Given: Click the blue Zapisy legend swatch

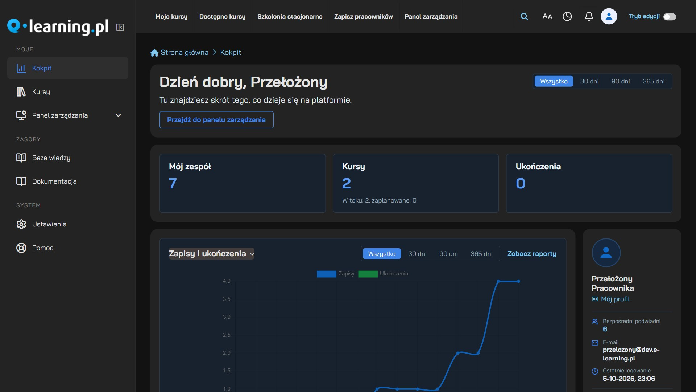Looking at the screenshot, I should (x=326, y=274).
